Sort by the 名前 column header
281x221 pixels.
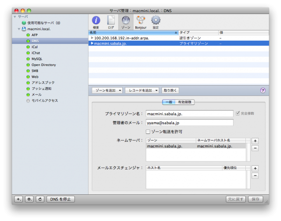(133, 32)
